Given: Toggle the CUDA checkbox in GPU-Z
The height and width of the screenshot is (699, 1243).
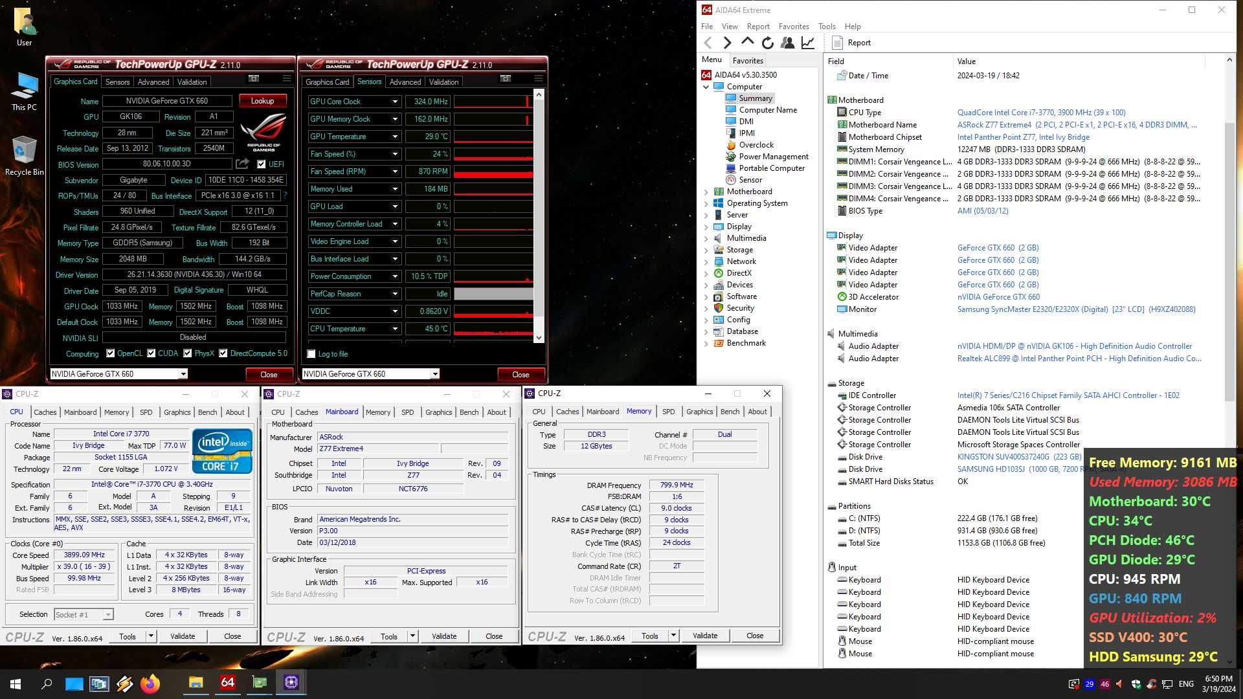Looking at the screenshot, I should coord(151,353).
